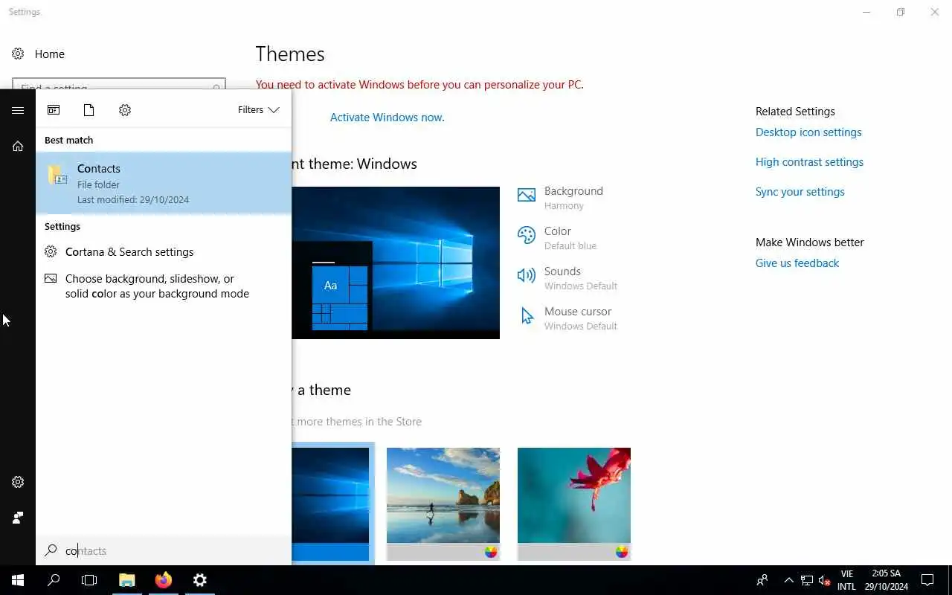Click the Color palette icon
The image size is (952, 595).
coord(527,235)
